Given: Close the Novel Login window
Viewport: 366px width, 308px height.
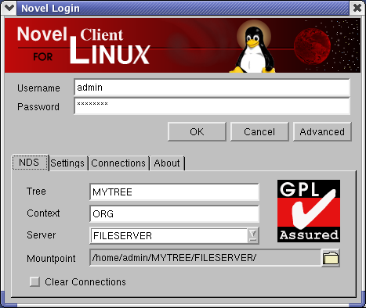Looking at the screenshot, I should pyautogui.click(x=357, y=8).
